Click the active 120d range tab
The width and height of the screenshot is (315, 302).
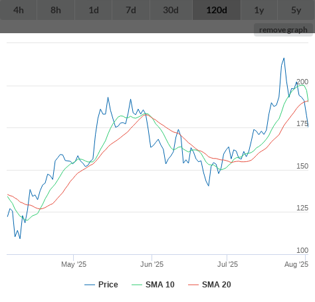click(x=217, y=10)
